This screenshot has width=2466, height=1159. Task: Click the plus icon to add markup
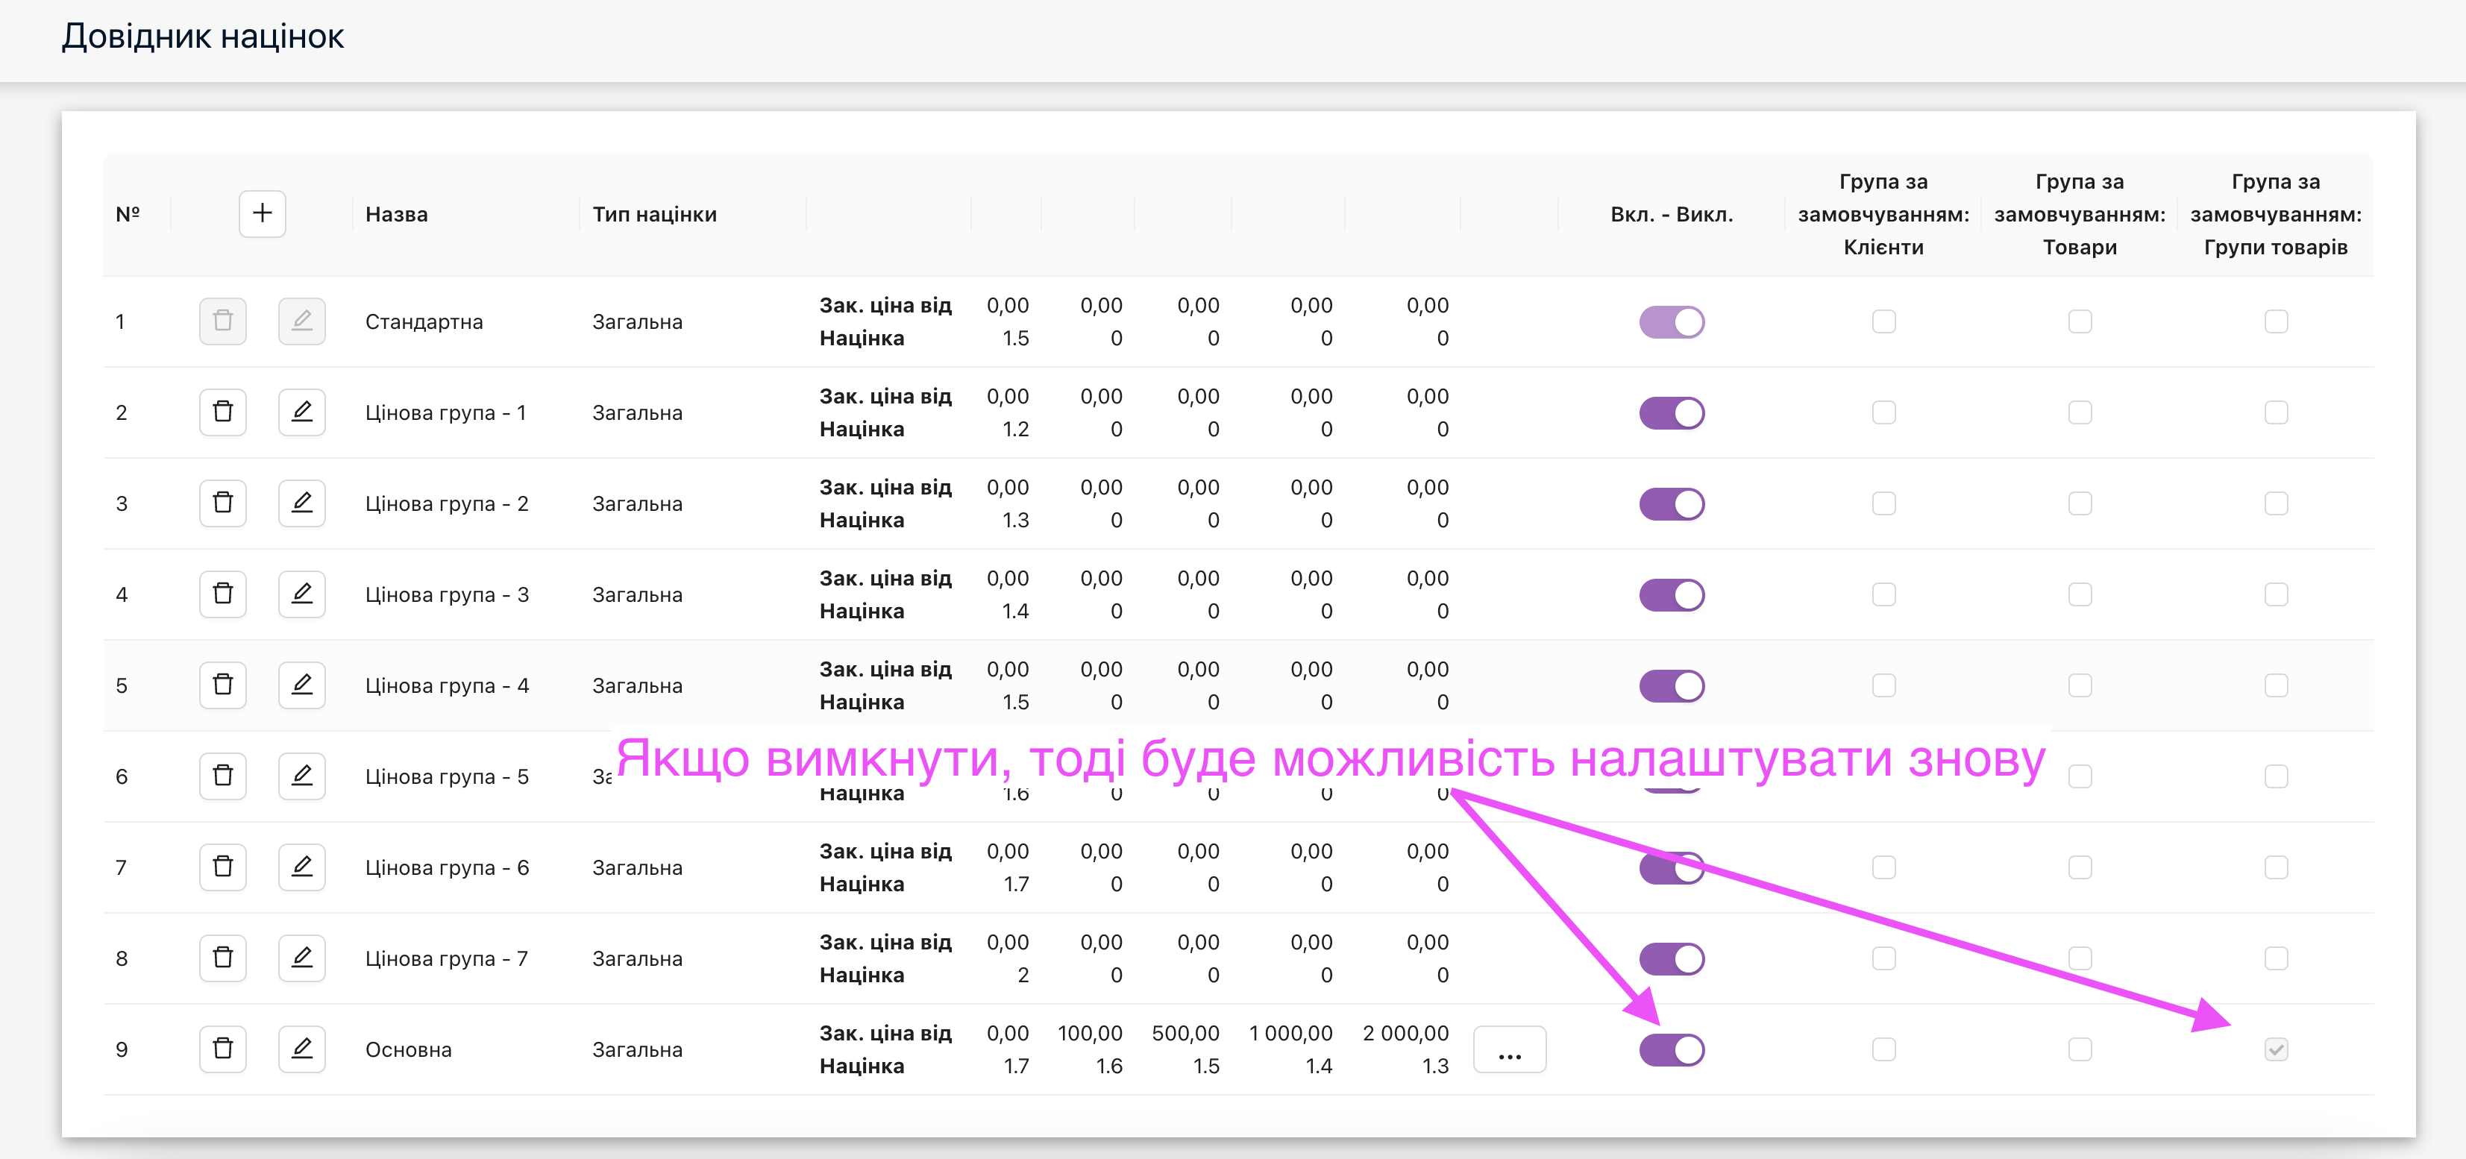pos(263,213)
